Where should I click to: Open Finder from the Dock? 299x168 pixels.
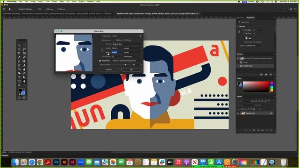15,162
